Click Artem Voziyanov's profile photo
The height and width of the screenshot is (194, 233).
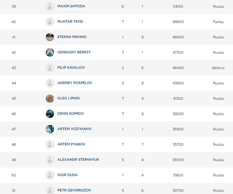click(x=50, y=129)
